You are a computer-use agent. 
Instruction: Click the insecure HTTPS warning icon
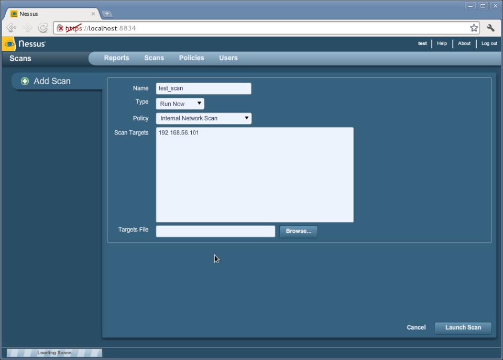[x=60, y=28]
